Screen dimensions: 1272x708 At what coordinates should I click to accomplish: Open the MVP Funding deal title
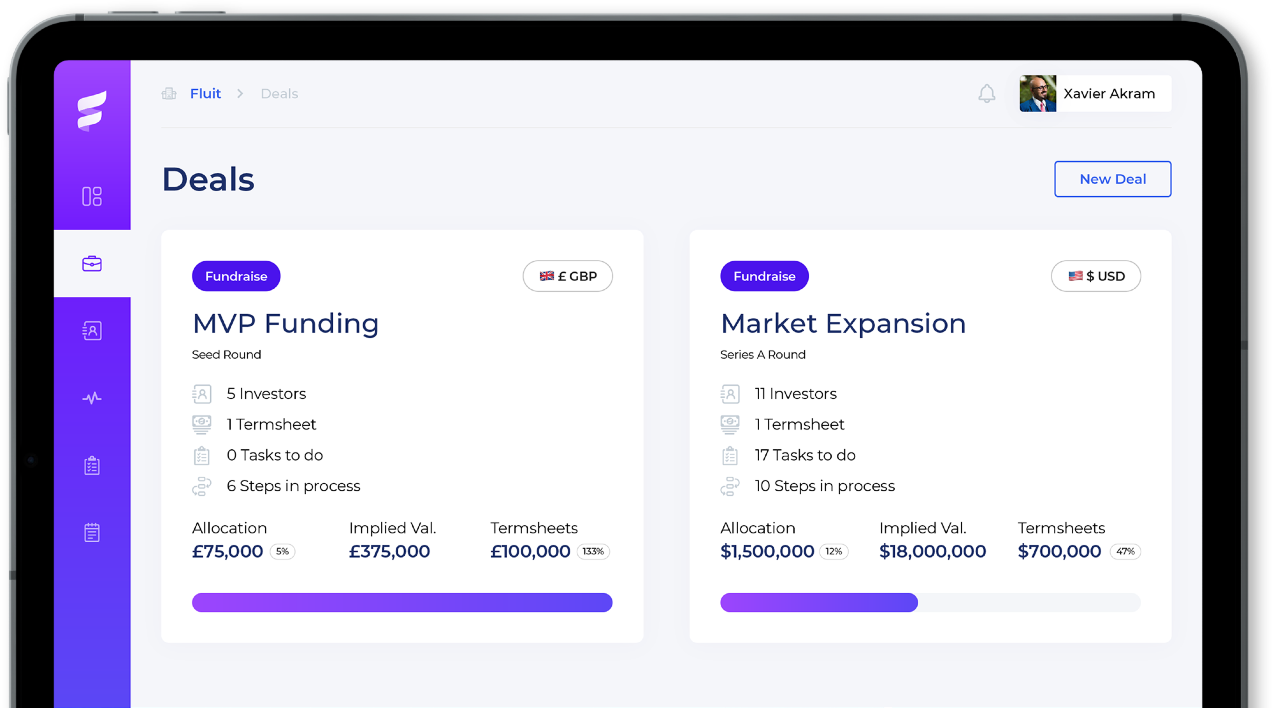285,324
